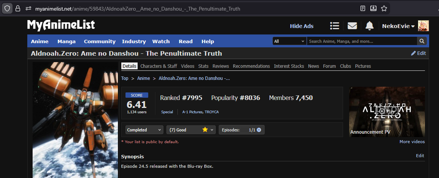This screenshot has height=178, width=439.
Task: Open the Watch menu
Action: [161, 41]
